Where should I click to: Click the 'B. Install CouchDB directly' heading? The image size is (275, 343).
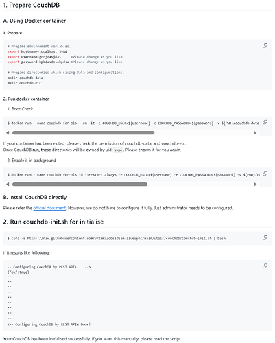(x=35, y=197)
